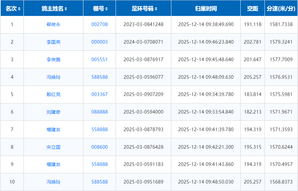Image resolution: width=298 pixels, height=191 pixels.
Task: Open owner link 殷红亮
Action: coord(53,94)
